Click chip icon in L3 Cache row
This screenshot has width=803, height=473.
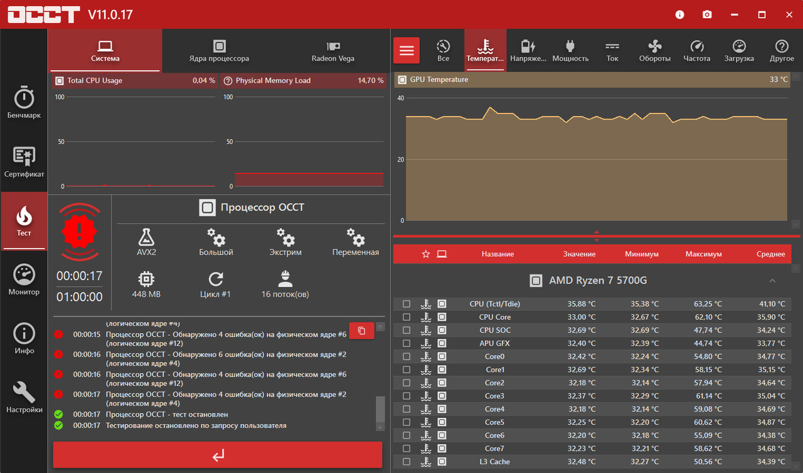tap(442, 462)
